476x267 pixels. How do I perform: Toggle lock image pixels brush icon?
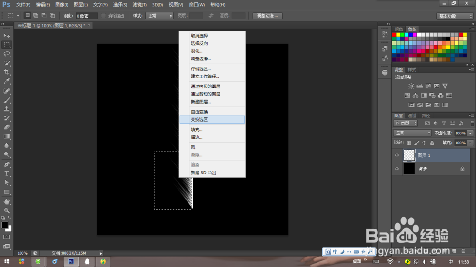click(x=417, y=143)
